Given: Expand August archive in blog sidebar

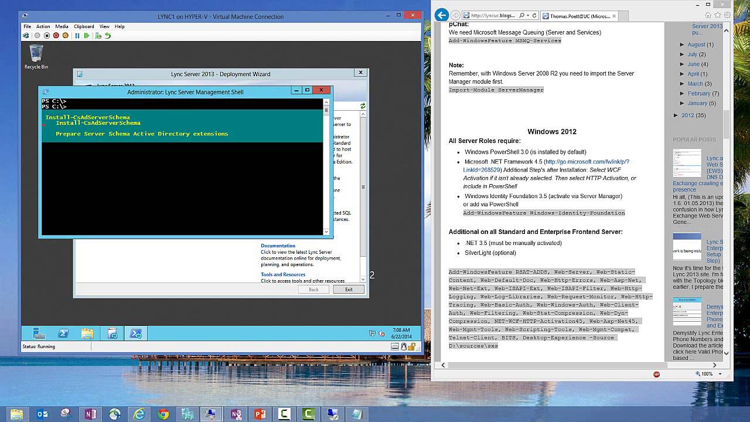Looking at the screenshot, I should coord(683,45).
